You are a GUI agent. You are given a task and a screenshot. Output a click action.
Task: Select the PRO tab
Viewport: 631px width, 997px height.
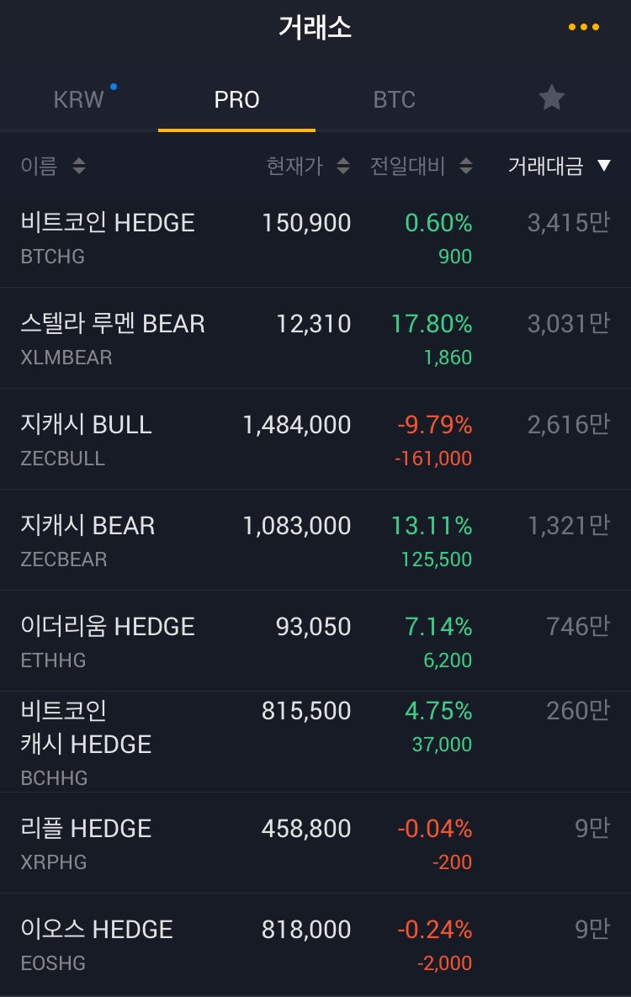tap(236, 99)
